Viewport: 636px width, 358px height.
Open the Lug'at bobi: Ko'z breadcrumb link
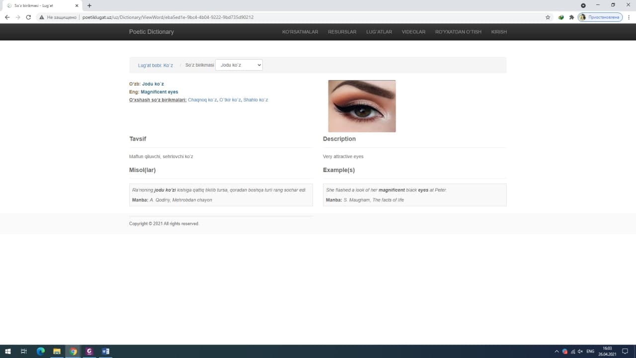coord(156,66)
